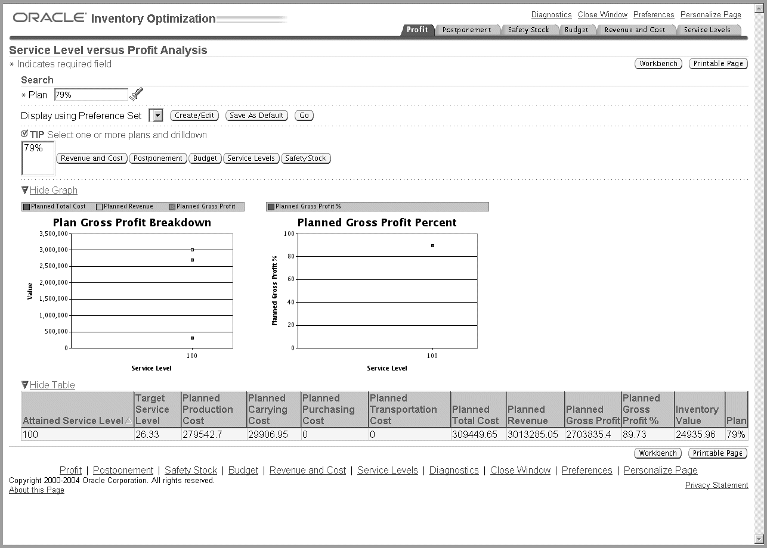The height and width of the screenshot is (548, 767).
Task: Click table cell value 89.73
Action: tap(635, 435)
